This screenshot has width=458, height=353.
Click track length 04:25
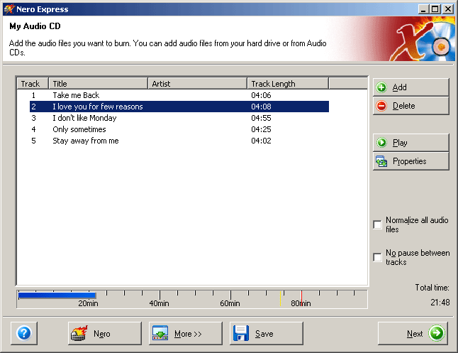[261, 129]
